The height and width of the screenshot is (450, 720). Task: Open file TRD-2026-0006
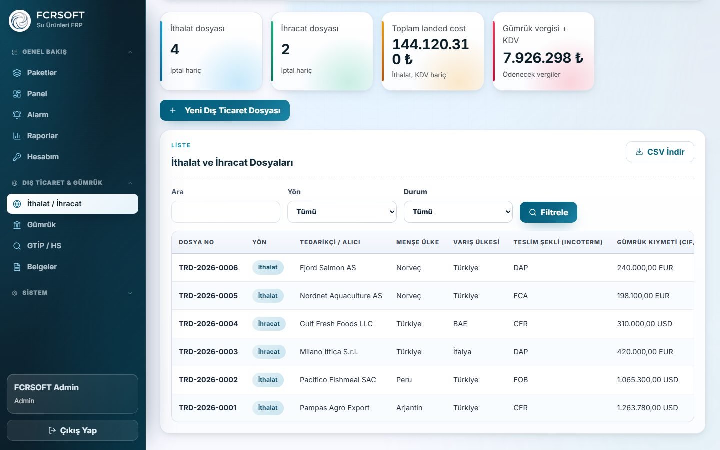(208, 268)
